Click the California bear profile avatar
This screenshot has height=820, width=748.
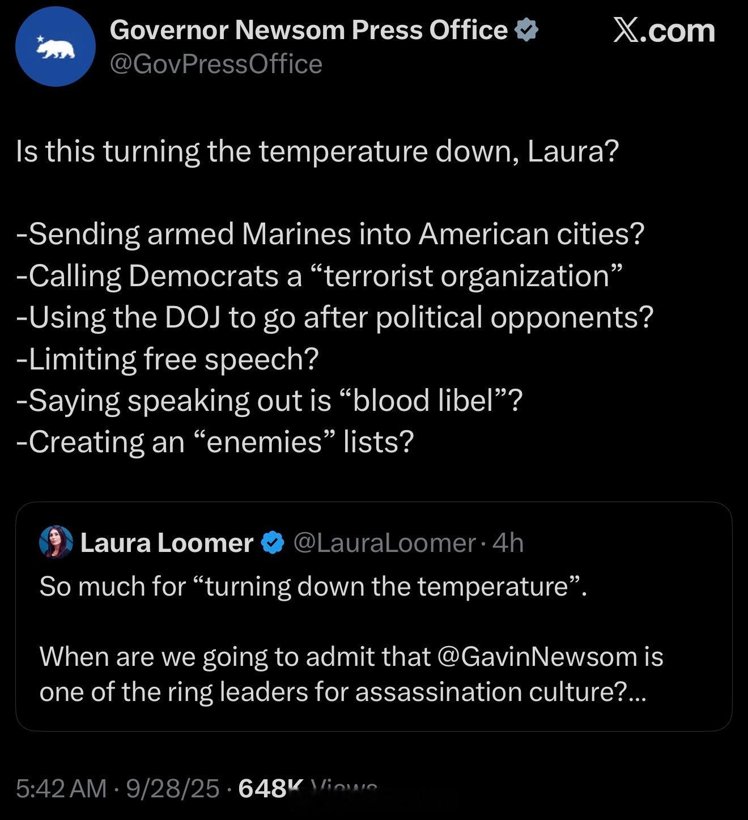click(55, 46)
